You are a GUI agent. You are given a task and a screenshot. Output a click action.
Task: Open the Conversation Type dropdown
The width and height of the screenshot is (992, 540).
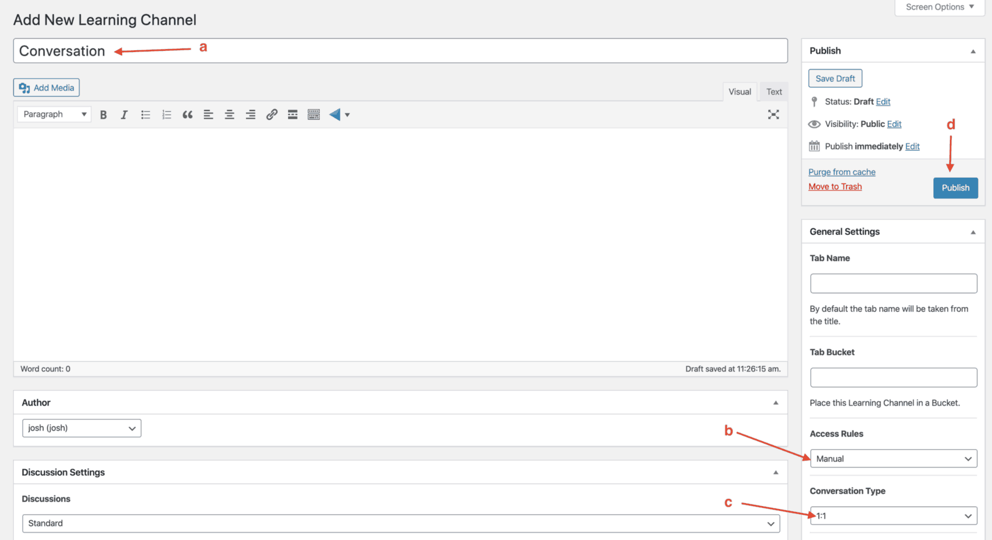893,515
